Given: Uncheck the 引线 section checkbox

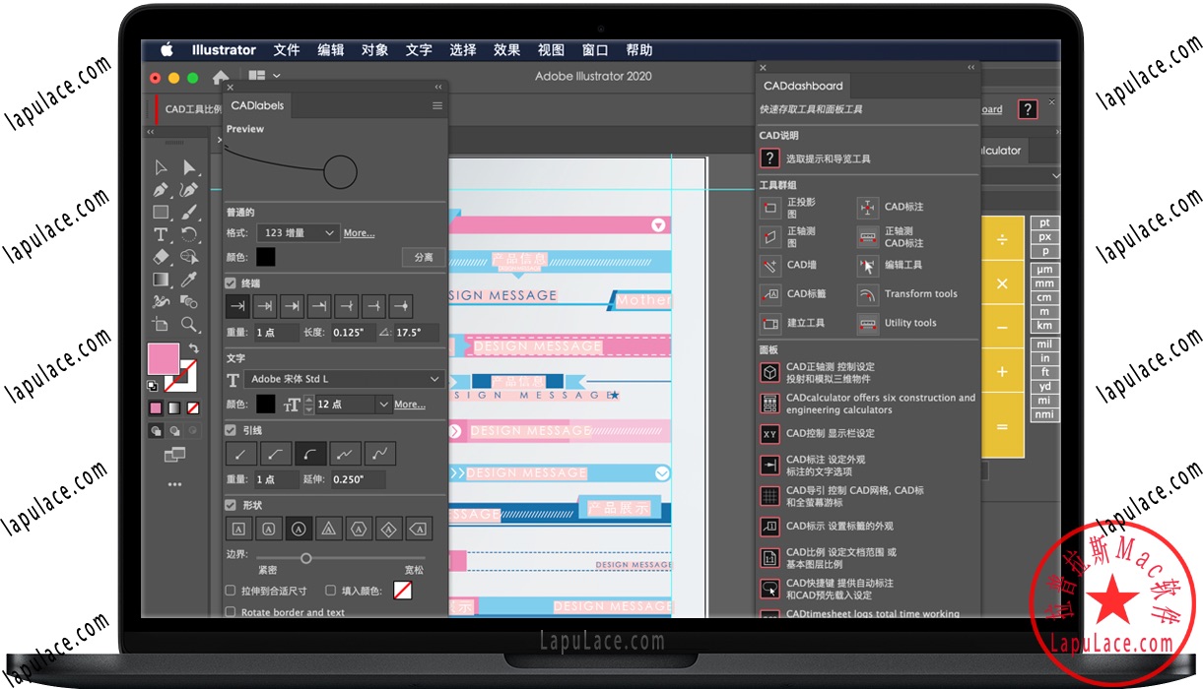Looking at the screenshot, I should point(231,429).
